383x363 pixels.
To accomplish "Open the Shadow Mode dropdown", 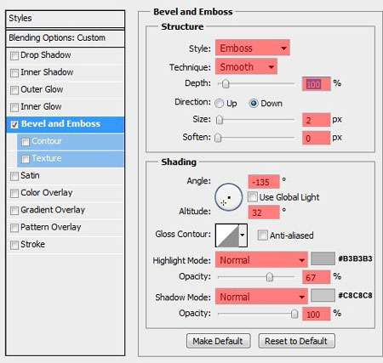I will tap(261, 297).
